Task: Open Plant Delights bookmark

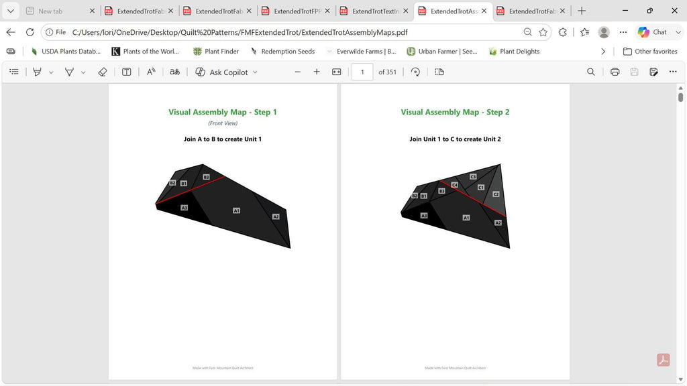Action: pos(515,51)
